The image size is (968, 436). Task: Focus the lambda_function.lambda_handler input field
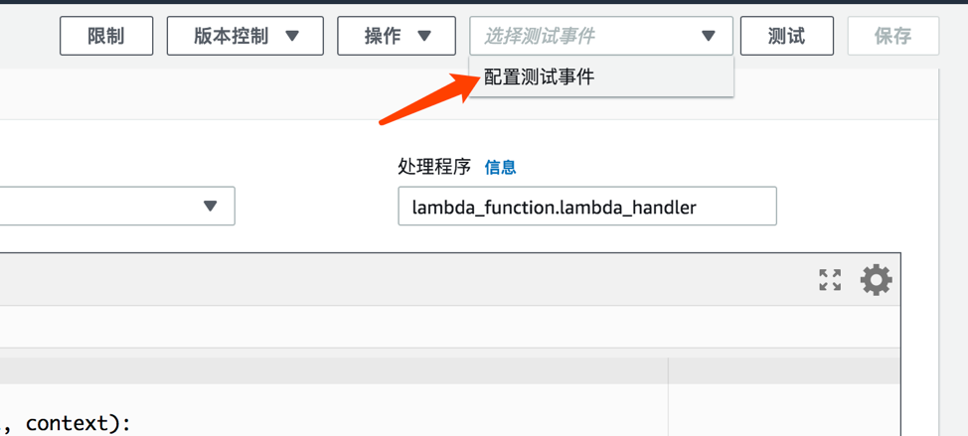pyautogui.click(x=587, y=206)
